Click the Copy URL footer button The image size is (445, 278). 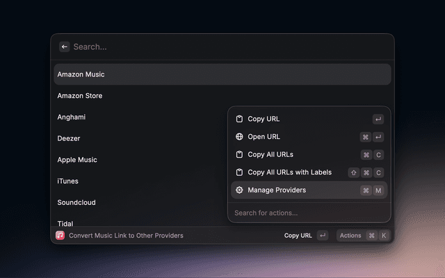298,236
